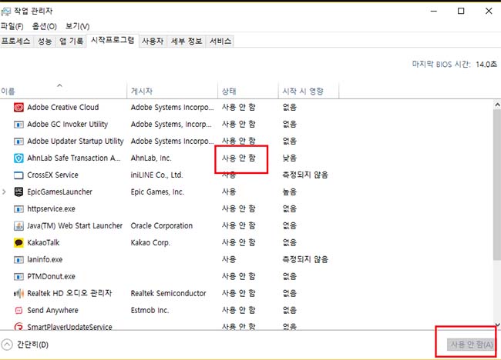The width and height of the screenshot is (501, 360).
Task: Switch to the 서비스 tab
Action: click(220, 41)
